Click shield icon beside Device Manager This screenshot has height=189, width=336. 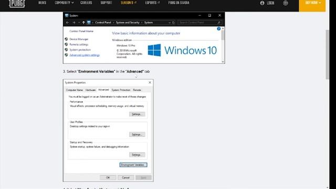(66, 39)
